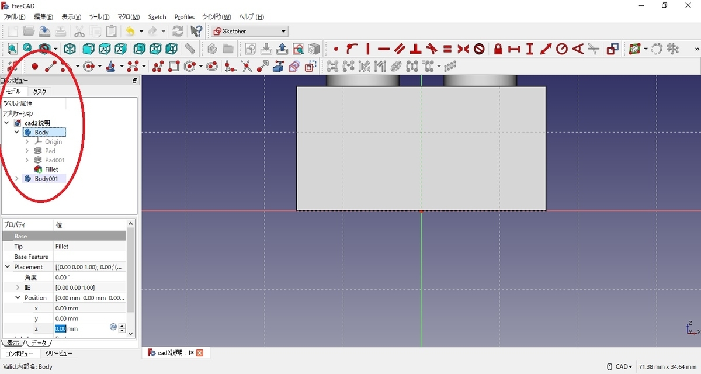Open the polygon tool dropdown arrow
The height and width of the screenshot is (374, 701).
tap(200, 67)
